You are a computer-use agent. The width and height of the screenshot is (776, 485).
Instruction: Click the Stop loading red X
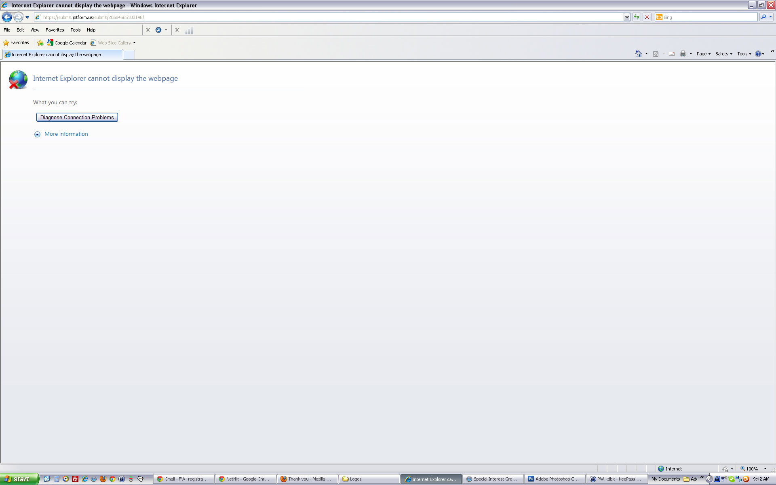coord(647,17)
